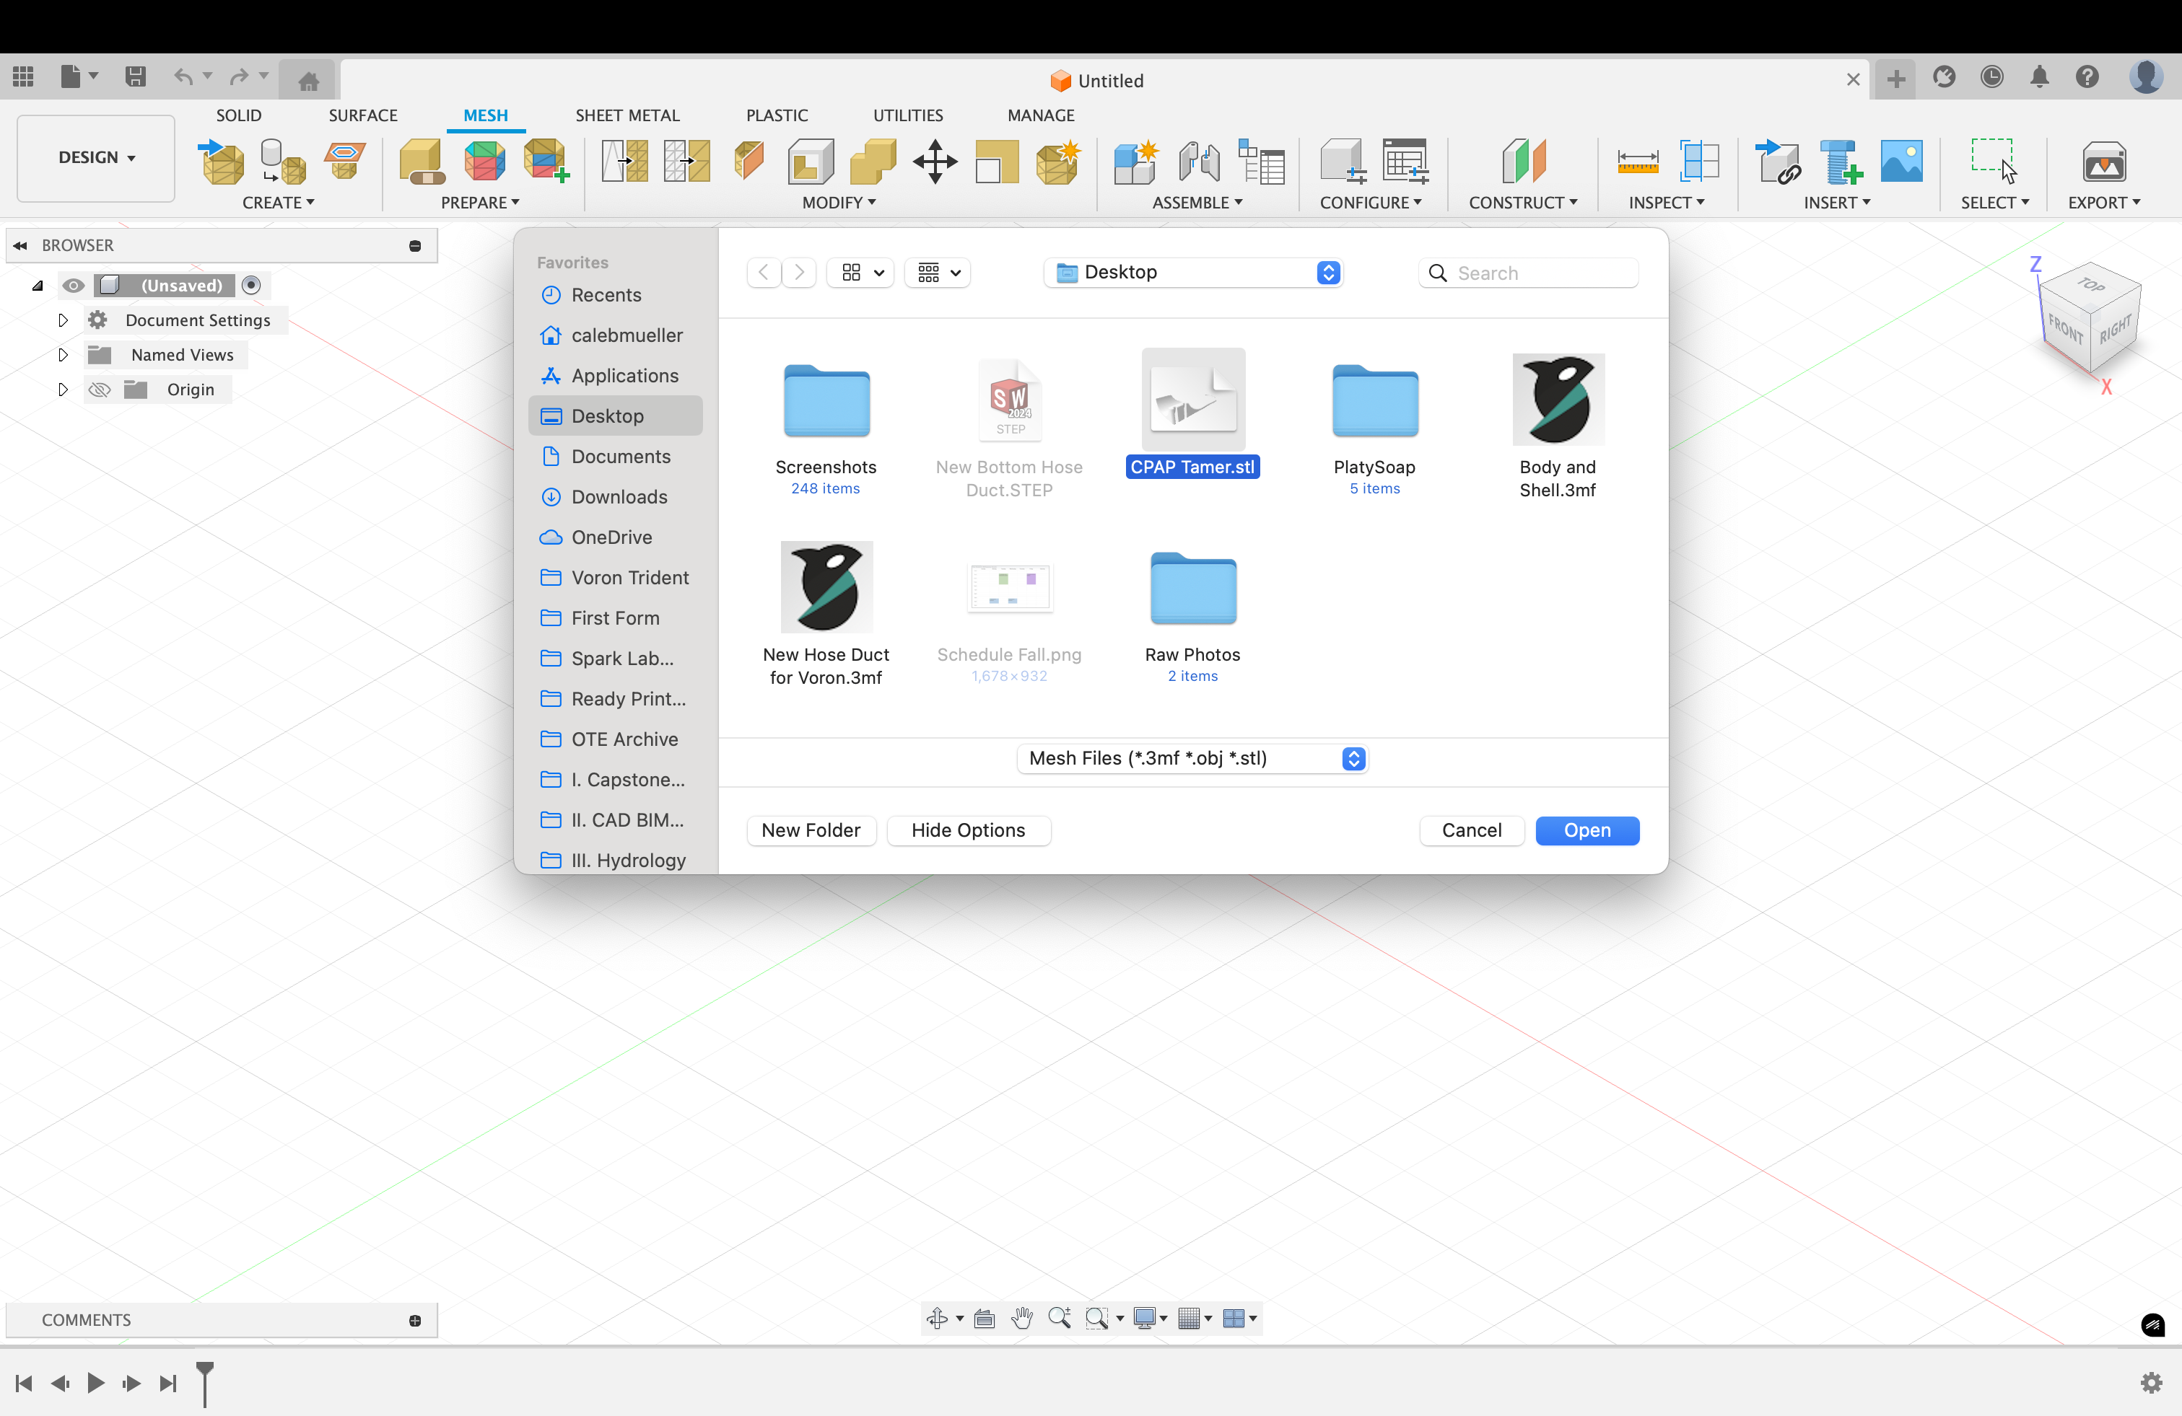Switch to the SOLID tab
Screen dimensions: 2182x1416
click(238, 115)
